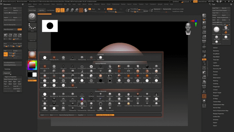Viewport: 234px width, 132px height.
Task: Open the Transform menu
Action: click(x=153, y=4)
